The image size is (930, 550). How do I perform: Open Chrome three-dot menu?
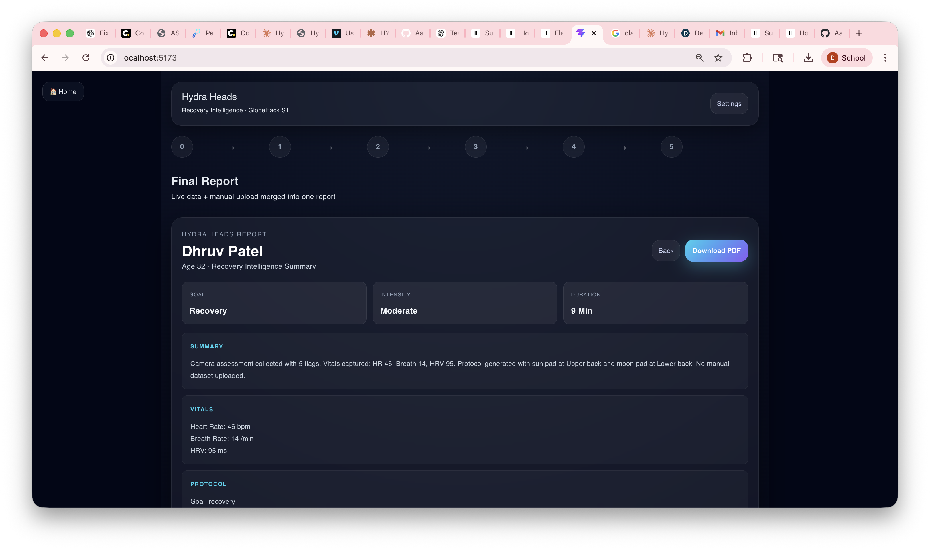coord(885,58)
